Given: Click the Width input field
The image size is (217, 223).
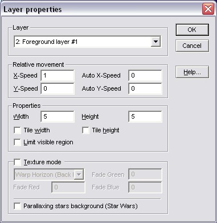Looking at the screenshot, I should click(58, 116).
